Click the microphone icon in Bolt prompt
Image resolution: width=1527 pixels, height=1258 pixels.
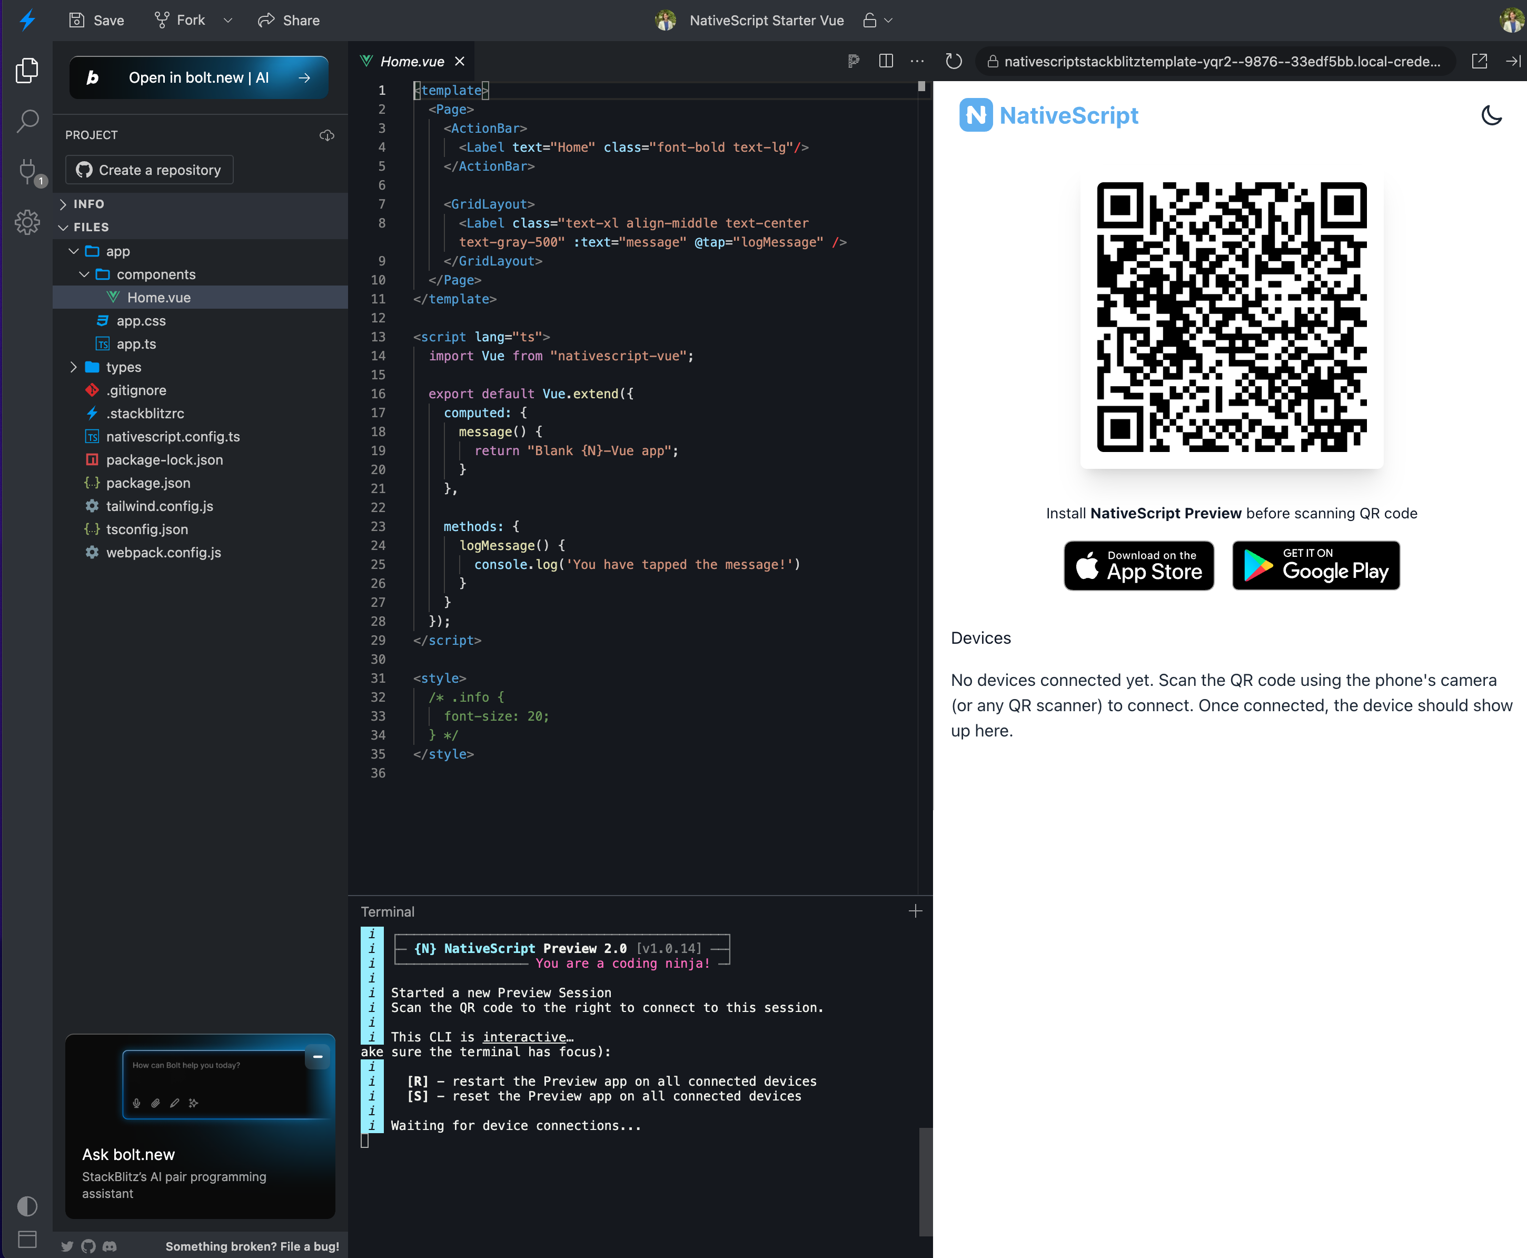point(136,1103)
